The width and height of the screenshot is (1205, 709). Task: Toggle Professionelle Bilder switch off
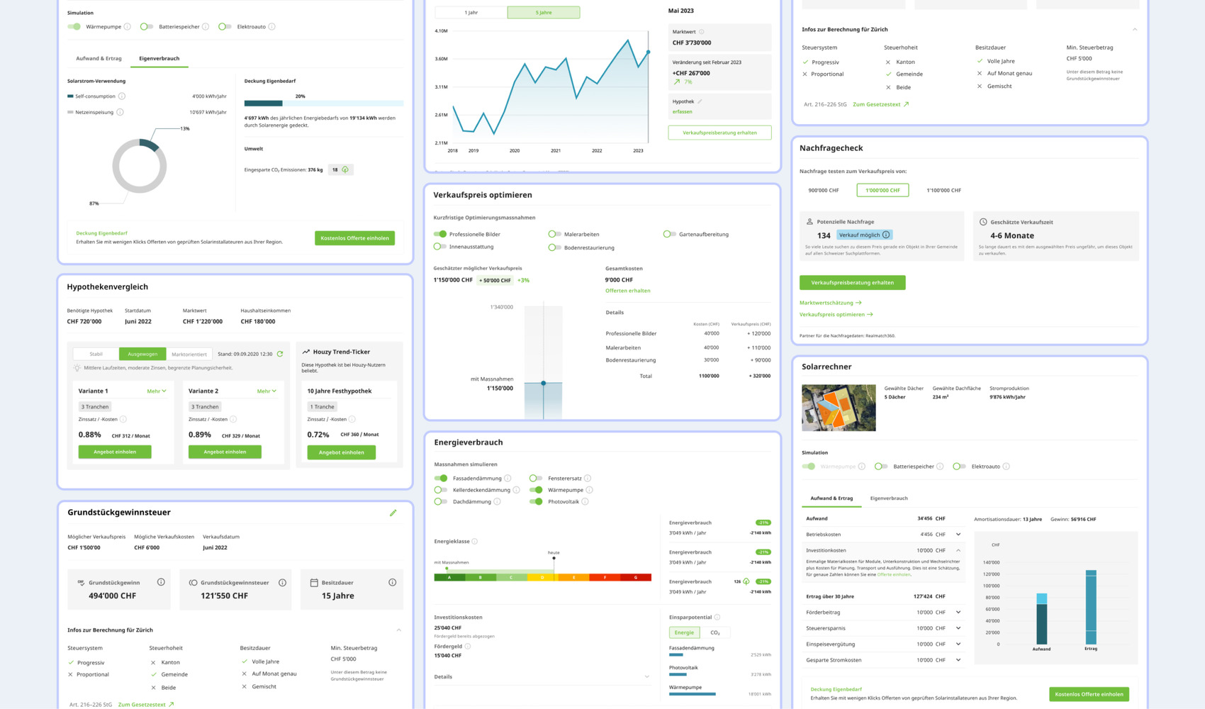pyautogui.click(x=440, y=234)
